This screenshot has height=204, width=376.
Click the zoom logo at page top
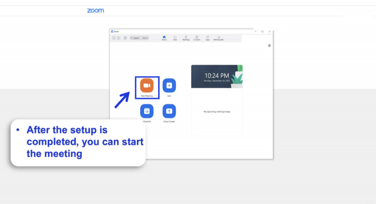point(95,11)
